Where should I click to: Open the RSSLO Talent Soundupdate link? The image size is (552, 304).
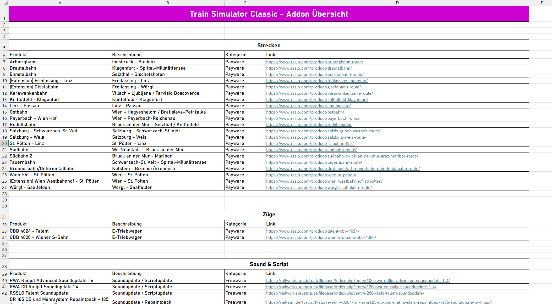coord(345,293)
